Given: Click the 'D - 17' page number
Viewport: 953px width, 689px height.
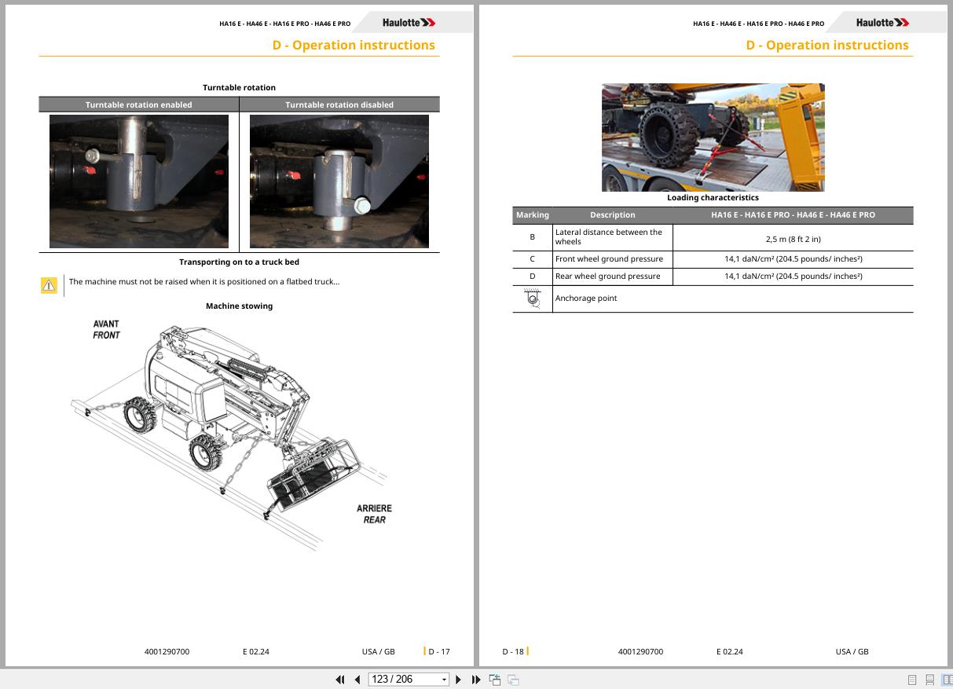Looking at the screenshot, I should point(439,651).
